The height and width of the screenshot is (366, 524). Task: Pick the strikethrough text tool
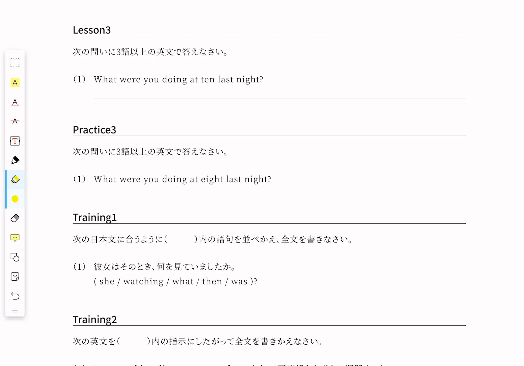click(15, 121)
